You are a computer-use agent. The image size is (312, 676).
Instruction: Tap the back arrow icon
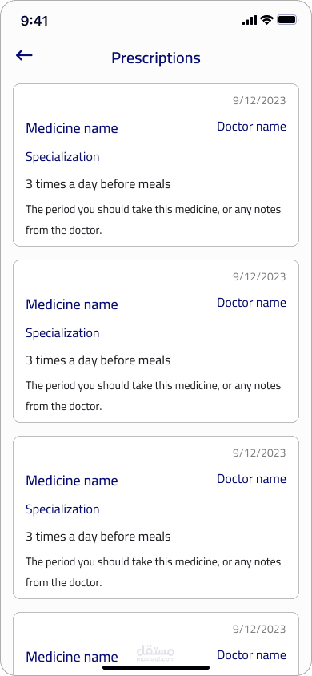(x=24, y=55)
